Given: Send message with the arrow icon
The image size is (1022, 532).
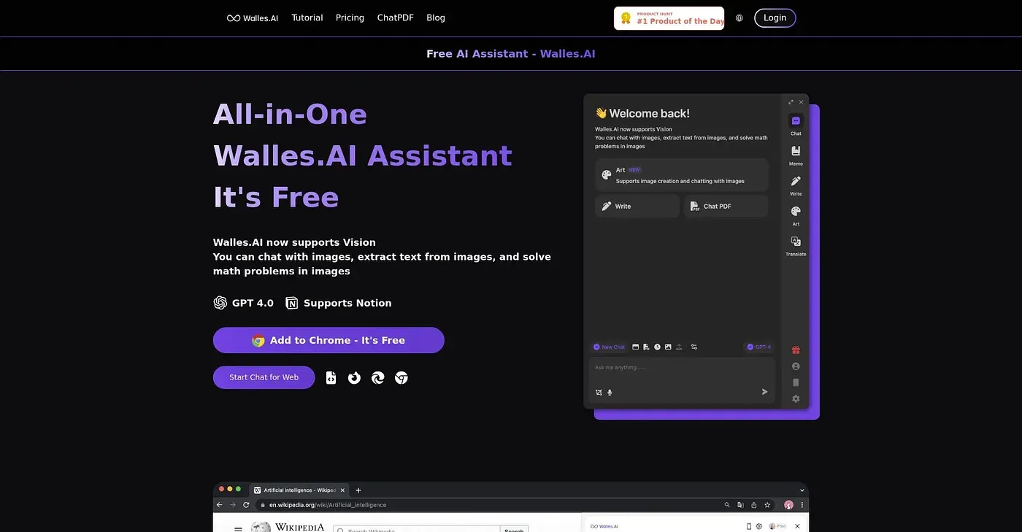Looking at the screenshot, I should pyautogui.click(x=764, y=392).
